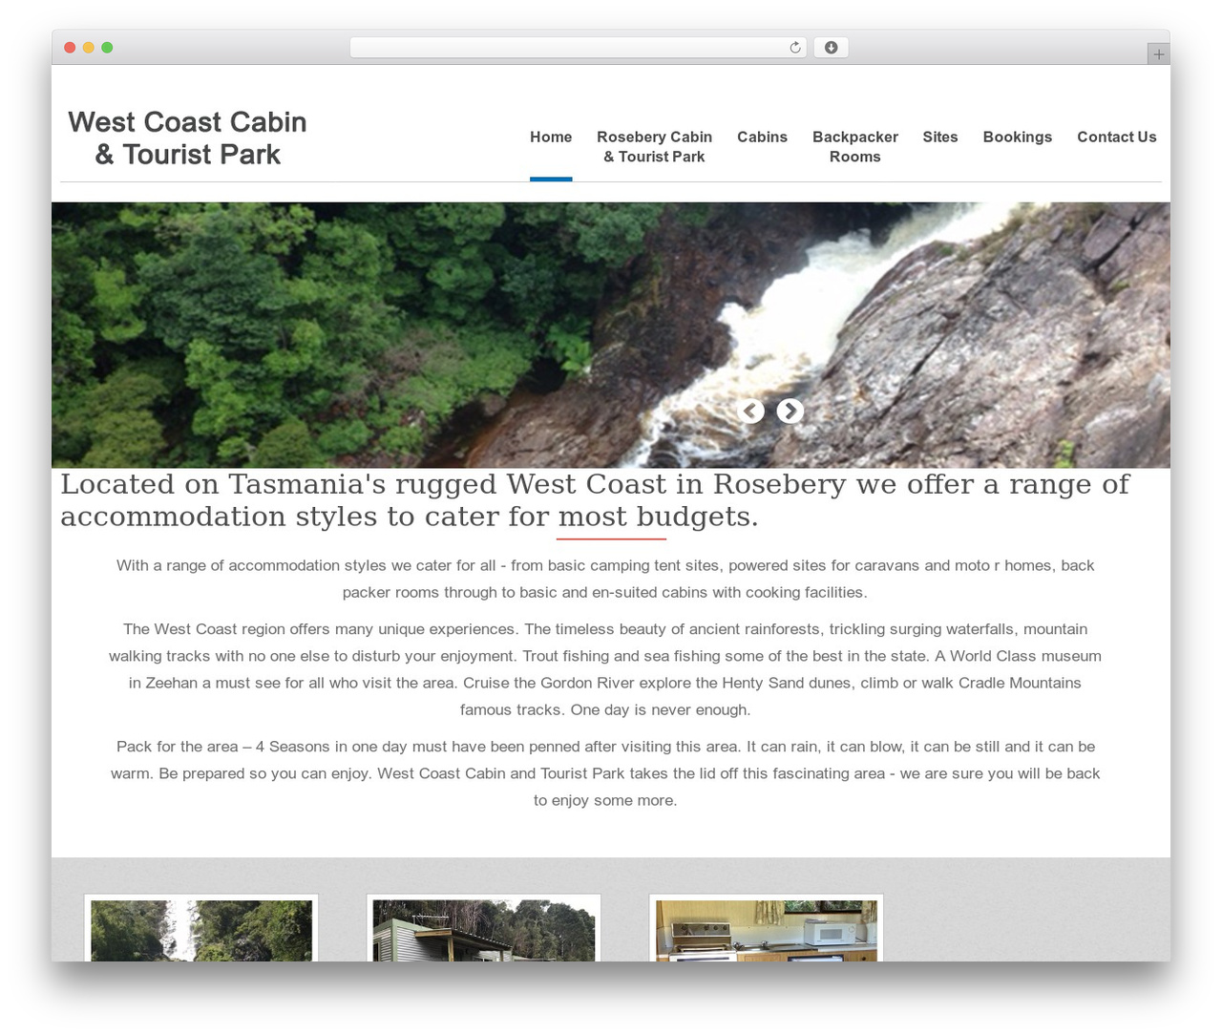Navigate to the Sites page
The image size is (1222, 1035).
[x=940, y=137]
